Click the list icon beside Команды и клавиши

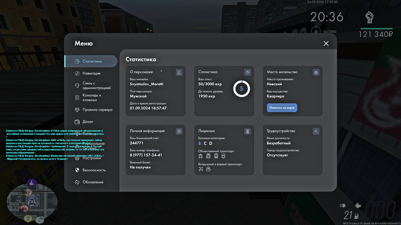pyautogui.click(x=77, y=97)
